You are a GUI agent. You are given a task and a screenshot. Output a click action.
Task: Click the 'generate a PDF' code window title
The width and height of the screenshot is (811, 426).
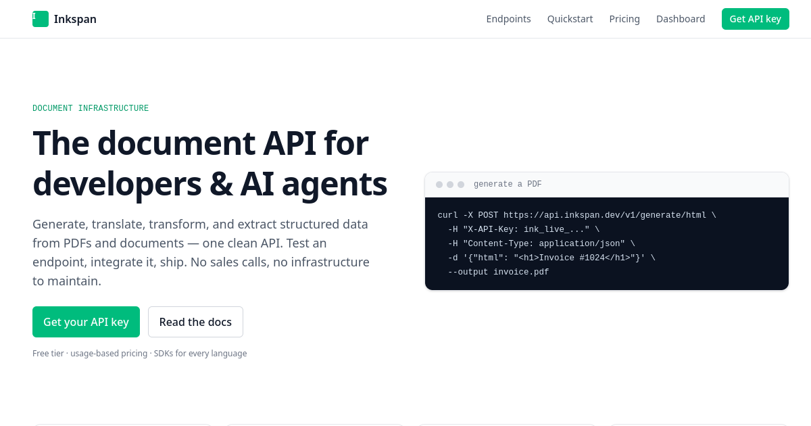(508, 185)
